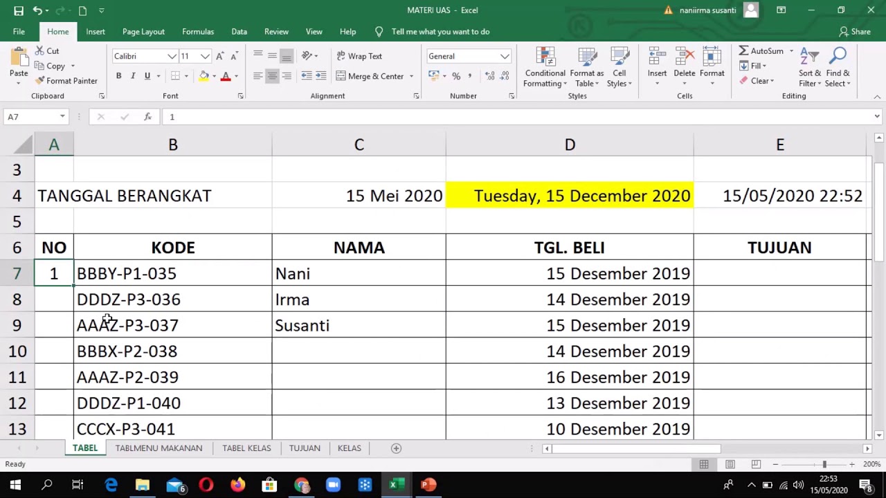Click the Paste clipboard icon

click(19, 57)
